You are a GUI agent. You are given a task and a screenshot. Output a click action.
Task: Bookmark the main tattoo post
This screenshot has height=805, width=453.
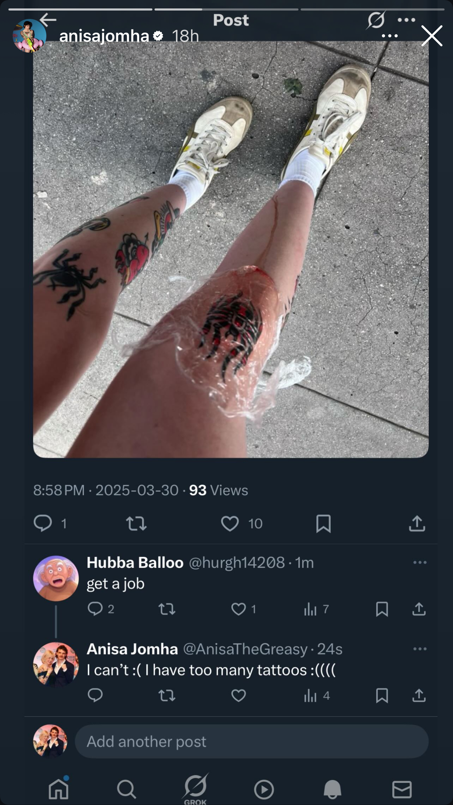[323, 524]
